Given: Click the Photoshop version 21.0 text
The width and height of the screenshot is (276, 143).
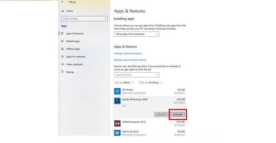Looking at the screenshot, I should 124,106.
